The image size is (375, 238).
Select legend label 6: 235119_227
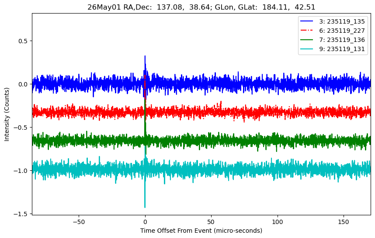pos(342,31)
